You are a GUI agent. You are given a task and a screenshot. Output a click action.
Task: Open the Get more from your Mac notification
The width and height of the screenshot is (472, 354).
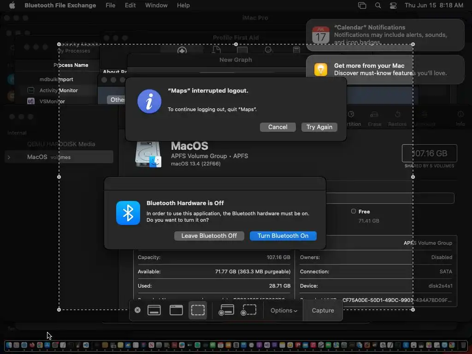click(x=385, y=69)
